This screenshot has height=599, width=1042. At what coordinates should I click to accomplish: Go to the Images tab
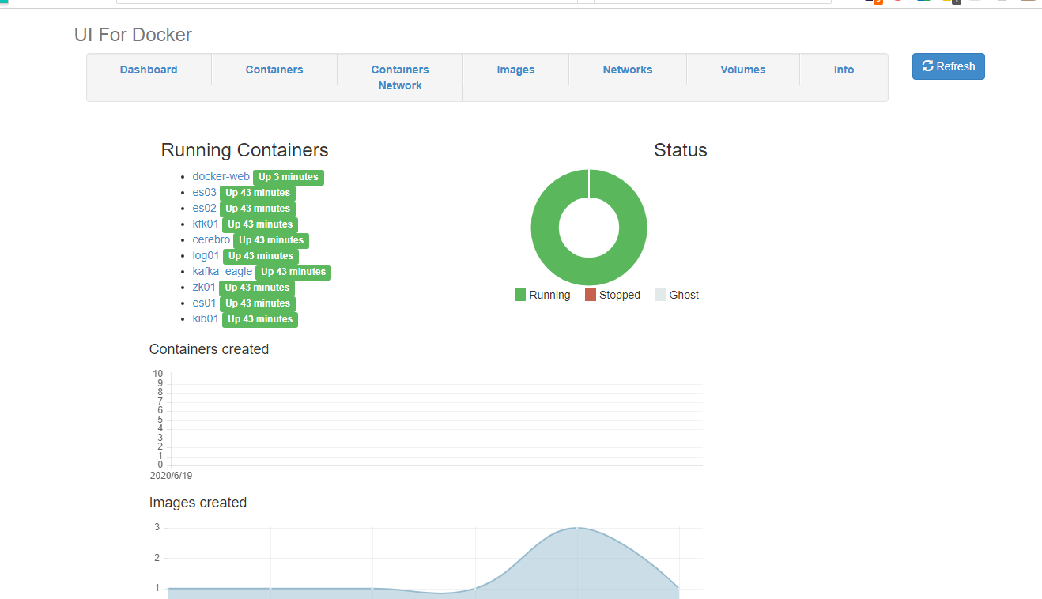click(515, 70)
